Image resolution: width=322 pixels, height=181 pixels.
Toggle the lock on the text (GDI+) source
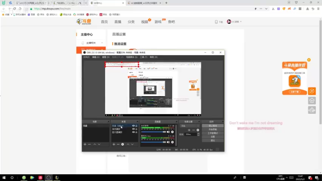[136, 126]
